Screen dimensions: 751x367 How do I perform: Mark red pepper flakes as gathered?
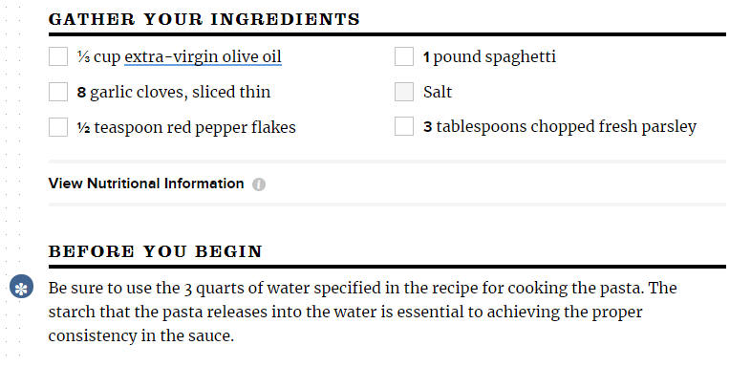pyautogui.click(x=58, y=127)
